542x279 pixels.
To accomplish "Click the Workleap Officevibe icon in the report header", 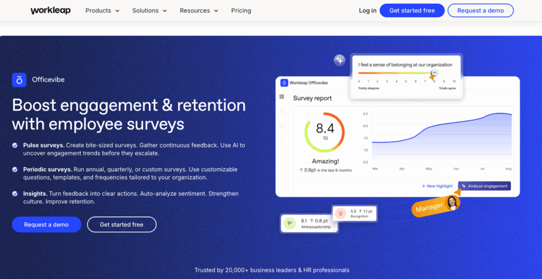I will [x=284, y=83].
